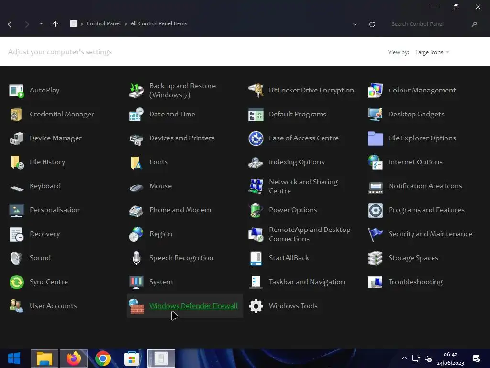
Task: Click the search magnifier icon
Action: click(474, 24)
